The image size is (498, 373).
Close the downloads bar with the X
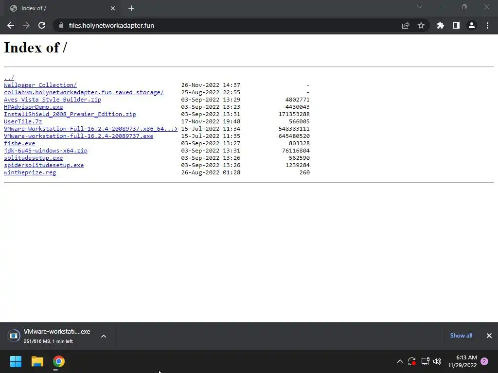tap(489, 336)
